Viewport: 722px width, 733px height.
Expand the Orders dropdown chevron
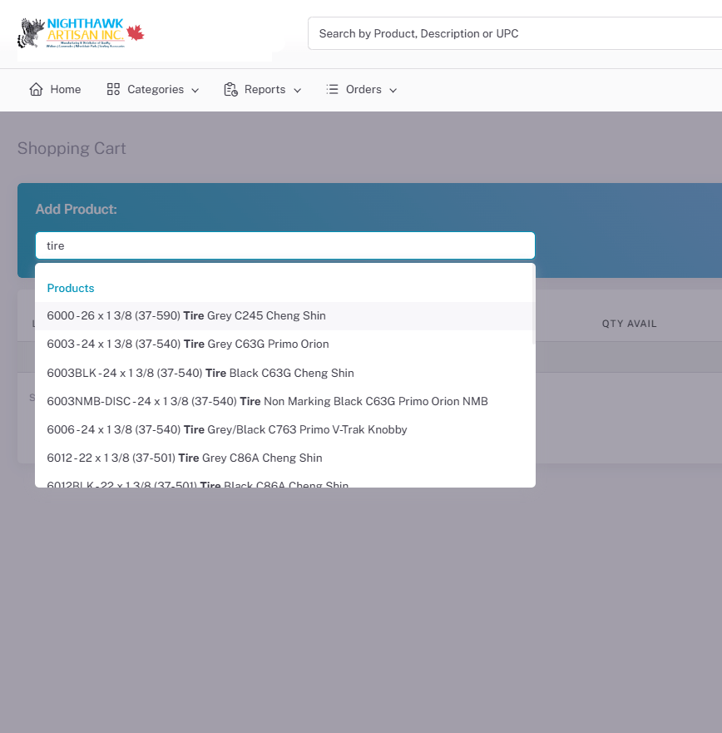(393, 90)
